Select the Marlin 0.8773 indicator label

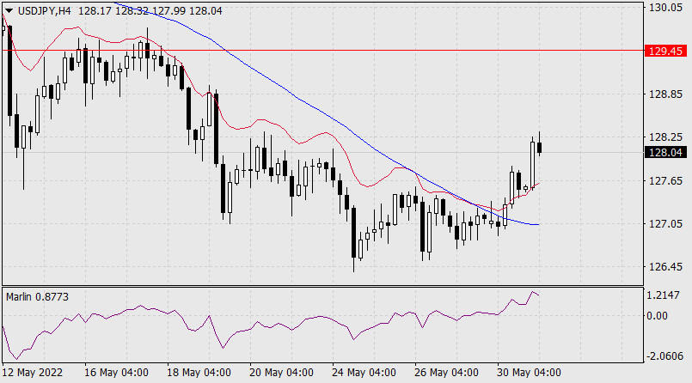pos(37,297)
